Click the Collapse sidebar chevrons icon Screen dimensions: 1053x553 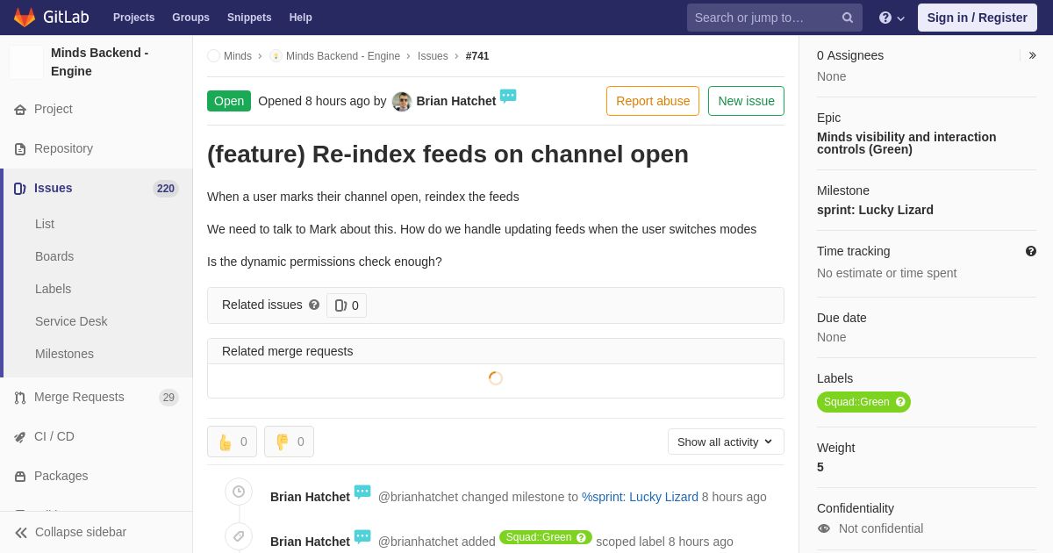point(21,533)
